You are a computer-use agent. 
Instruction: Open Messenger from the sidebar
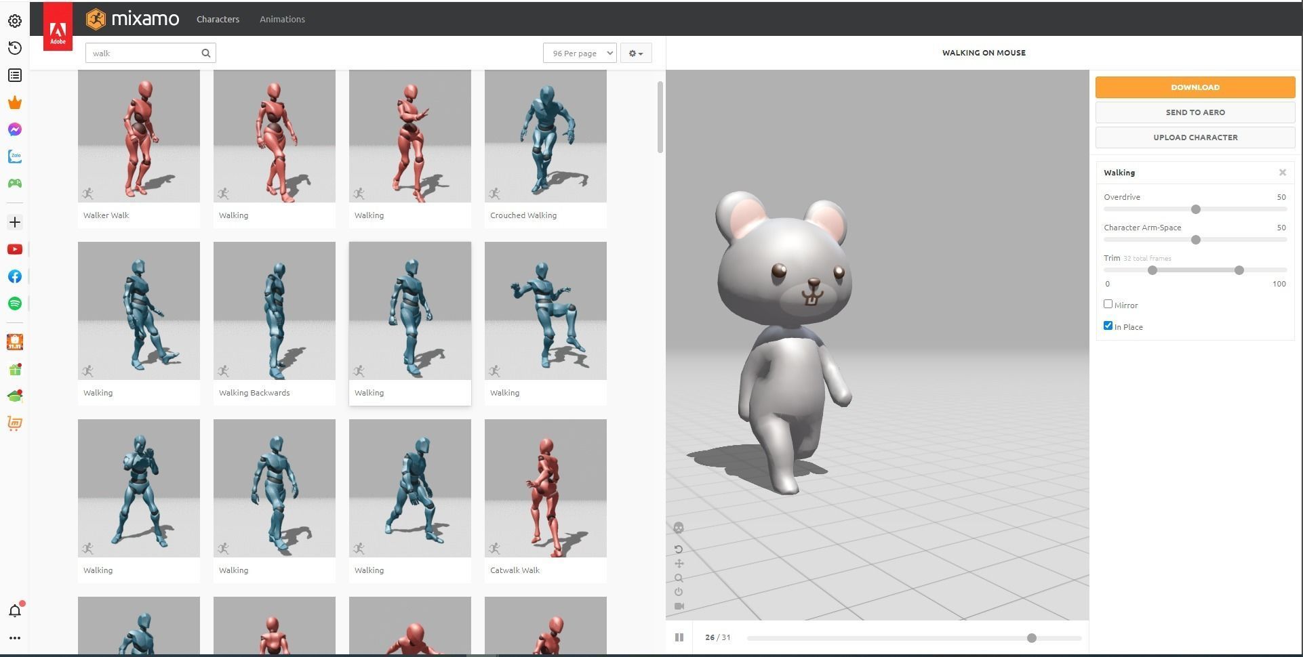(x=15, y=129)
